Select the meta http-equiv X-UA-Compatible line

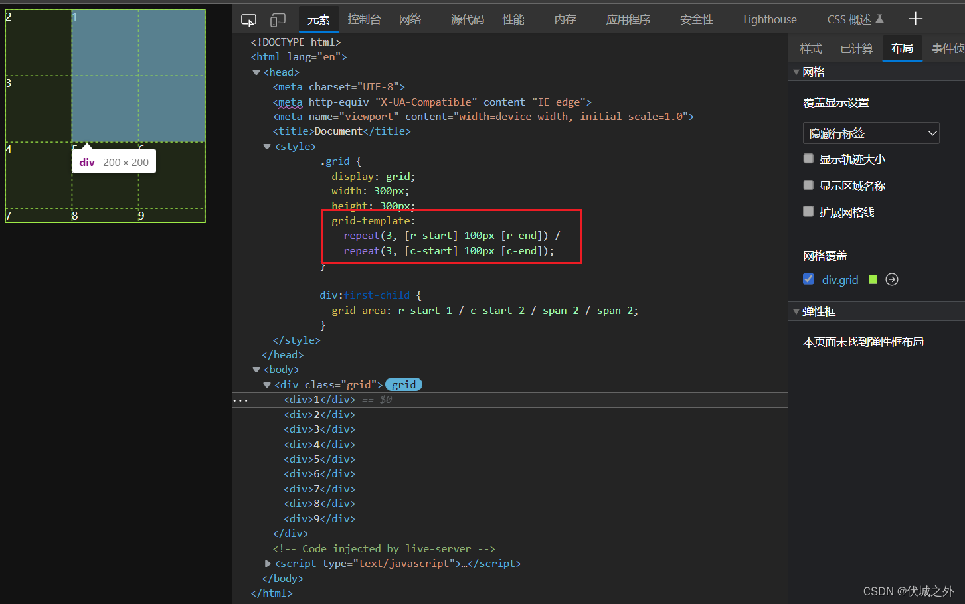(x=432, y=102)
